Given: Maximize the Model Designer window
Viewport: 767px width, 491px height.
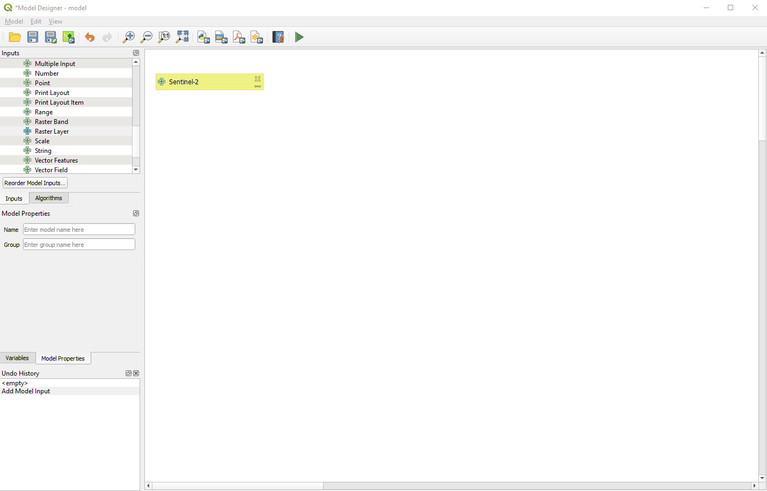Looking at the screenshot, I should pos(731,8).
